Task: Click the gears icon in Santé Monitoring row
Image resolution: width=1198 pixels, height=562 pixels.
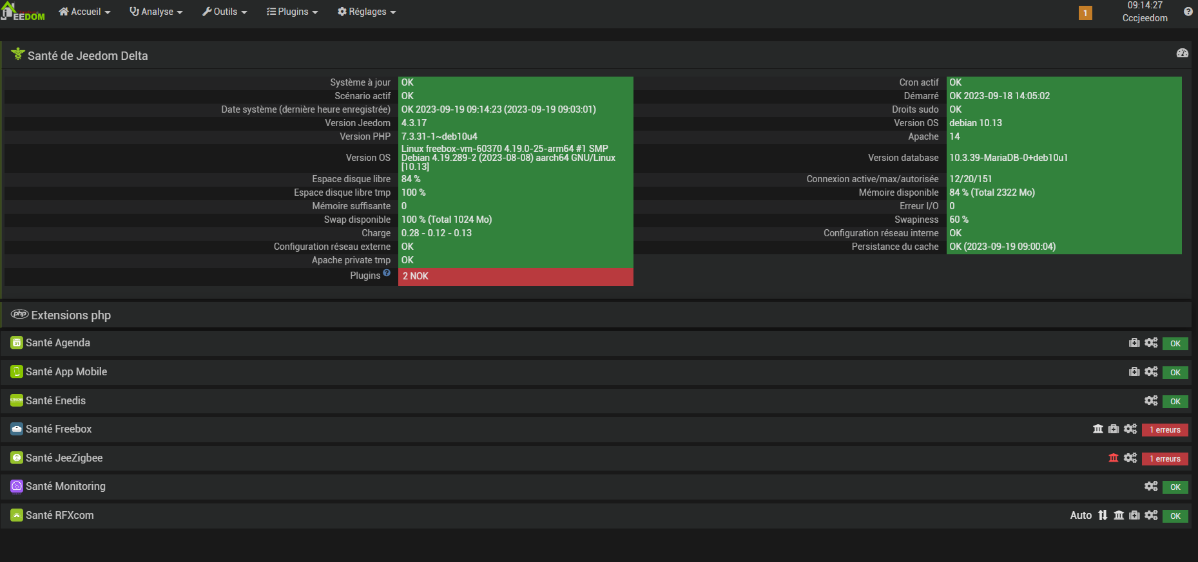Action: click(1151, 487)
